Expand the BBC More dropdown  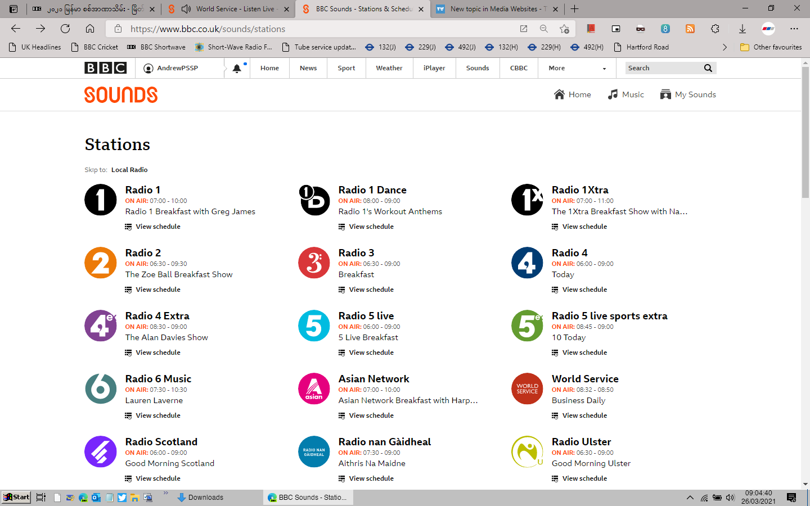pyautogui.click(x=577, y=68)
